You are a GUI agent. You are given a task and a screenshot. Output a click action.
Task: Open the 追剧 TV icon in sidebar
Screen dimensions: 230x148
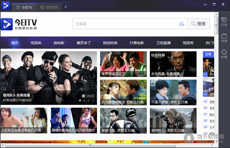point(224,38)
